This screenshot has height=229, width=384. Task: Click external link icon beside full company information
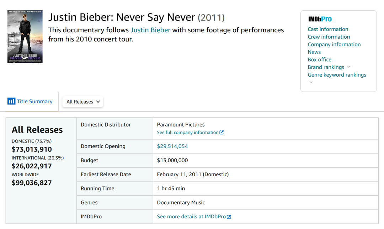point(222,133)
